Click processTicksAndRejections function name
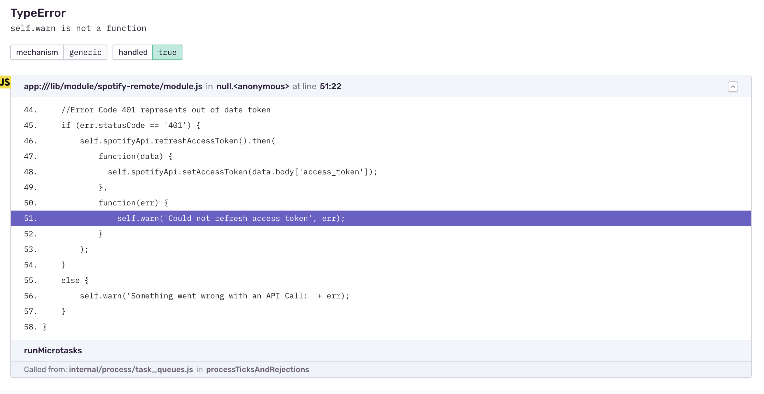764x394 pixels. [257, 369]
